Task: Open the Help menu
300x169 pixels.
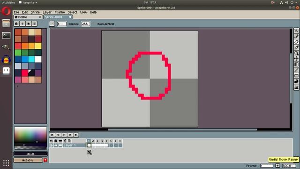Action: tap(93, 12)
